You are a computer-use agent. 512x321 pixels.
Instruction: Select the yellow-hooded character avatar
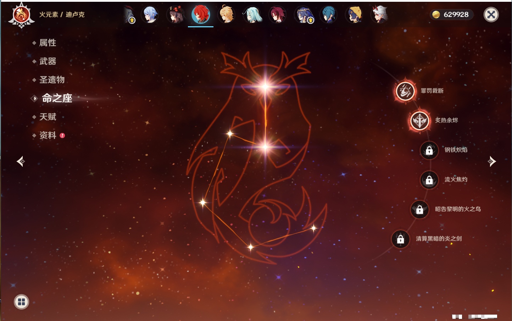(354, 15)
